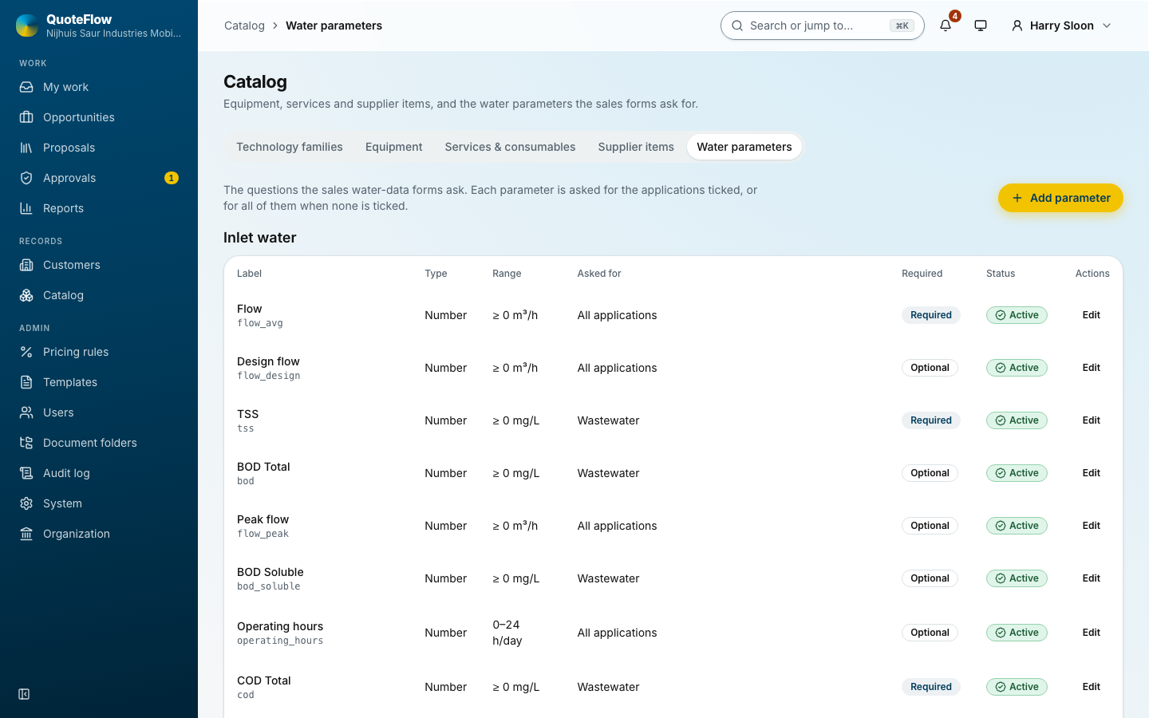Open My work inbox icon
Viewport: 1149px width, 718px height.
(26, 87)
